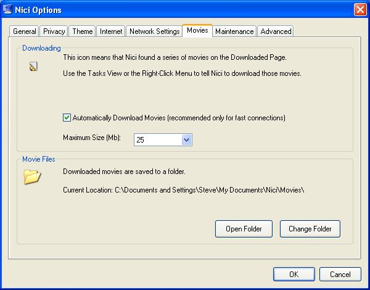The height and width of the screenshot is (290, 370).
Task: Click the yellow Movie Files folder icon
Action: (x=31, y=176)
